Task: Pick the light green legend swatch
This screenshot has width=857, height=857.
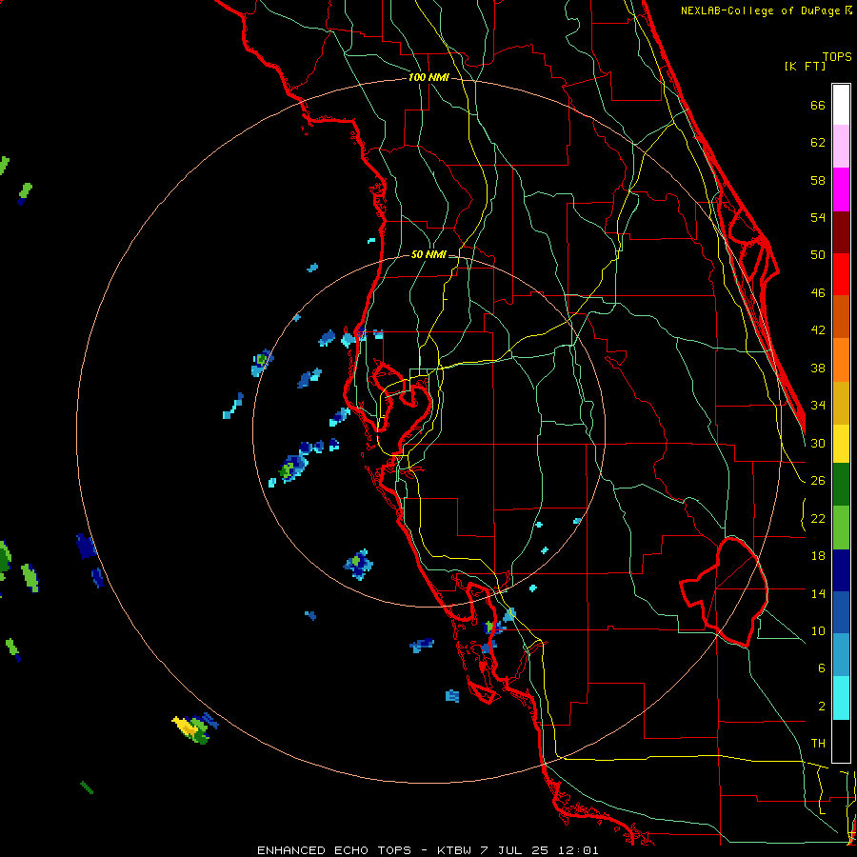Action: (841, 528)
